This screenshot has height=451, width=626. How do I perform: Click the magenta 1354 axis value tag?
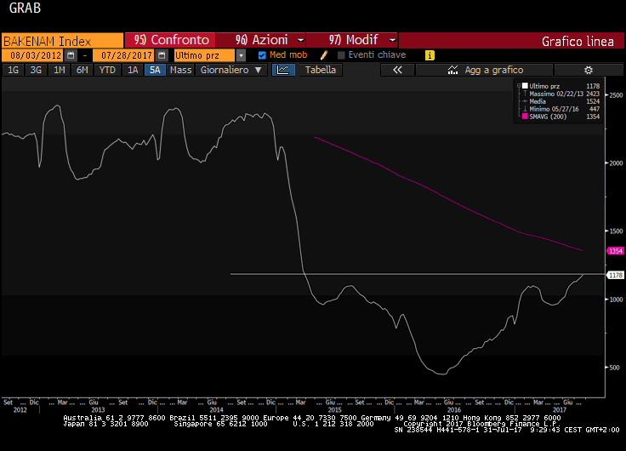615,251
